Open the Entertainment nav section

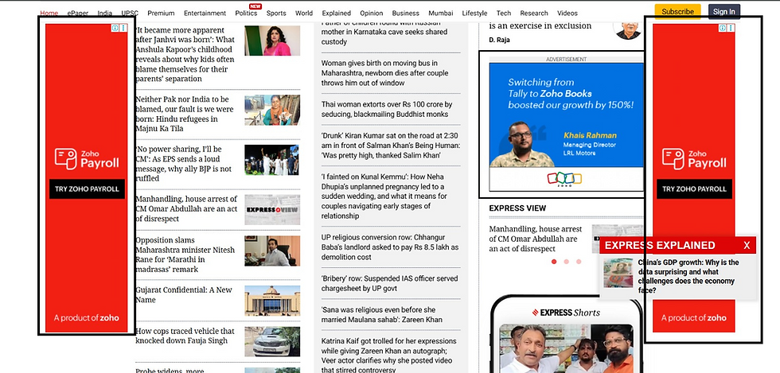(205, 13)
